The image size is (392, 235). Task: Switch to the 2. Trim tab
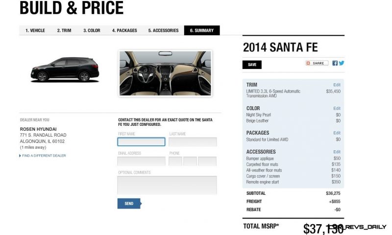pyautogui.click(x=64, y=30)
